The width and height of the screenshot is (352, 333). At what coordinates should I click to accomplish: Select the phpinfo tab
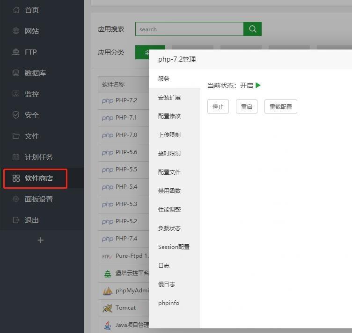(x=169, y=303)
